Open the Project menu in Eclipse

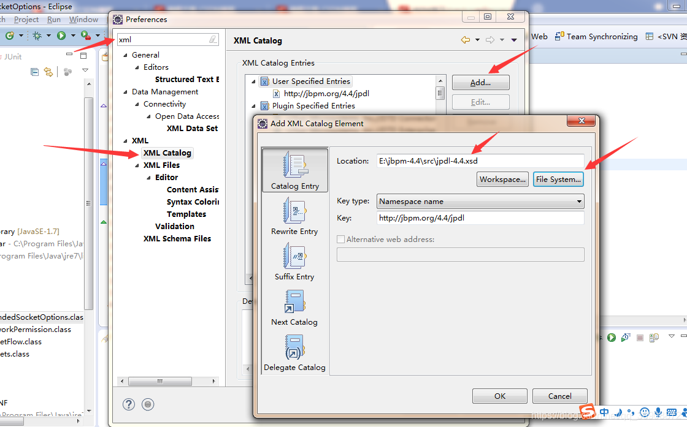[x=26, y=19]
